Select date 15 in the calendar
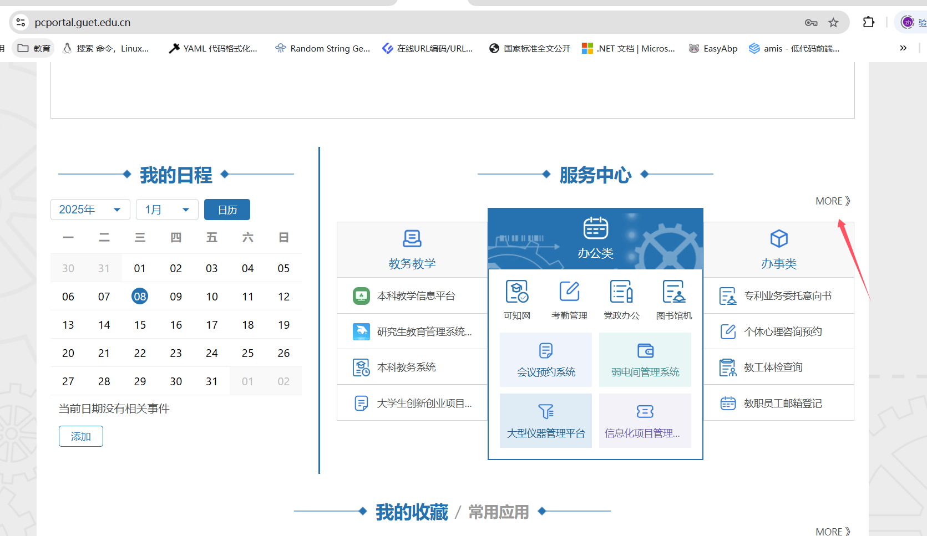The image size is (927, 536). [x=140, y=325]
